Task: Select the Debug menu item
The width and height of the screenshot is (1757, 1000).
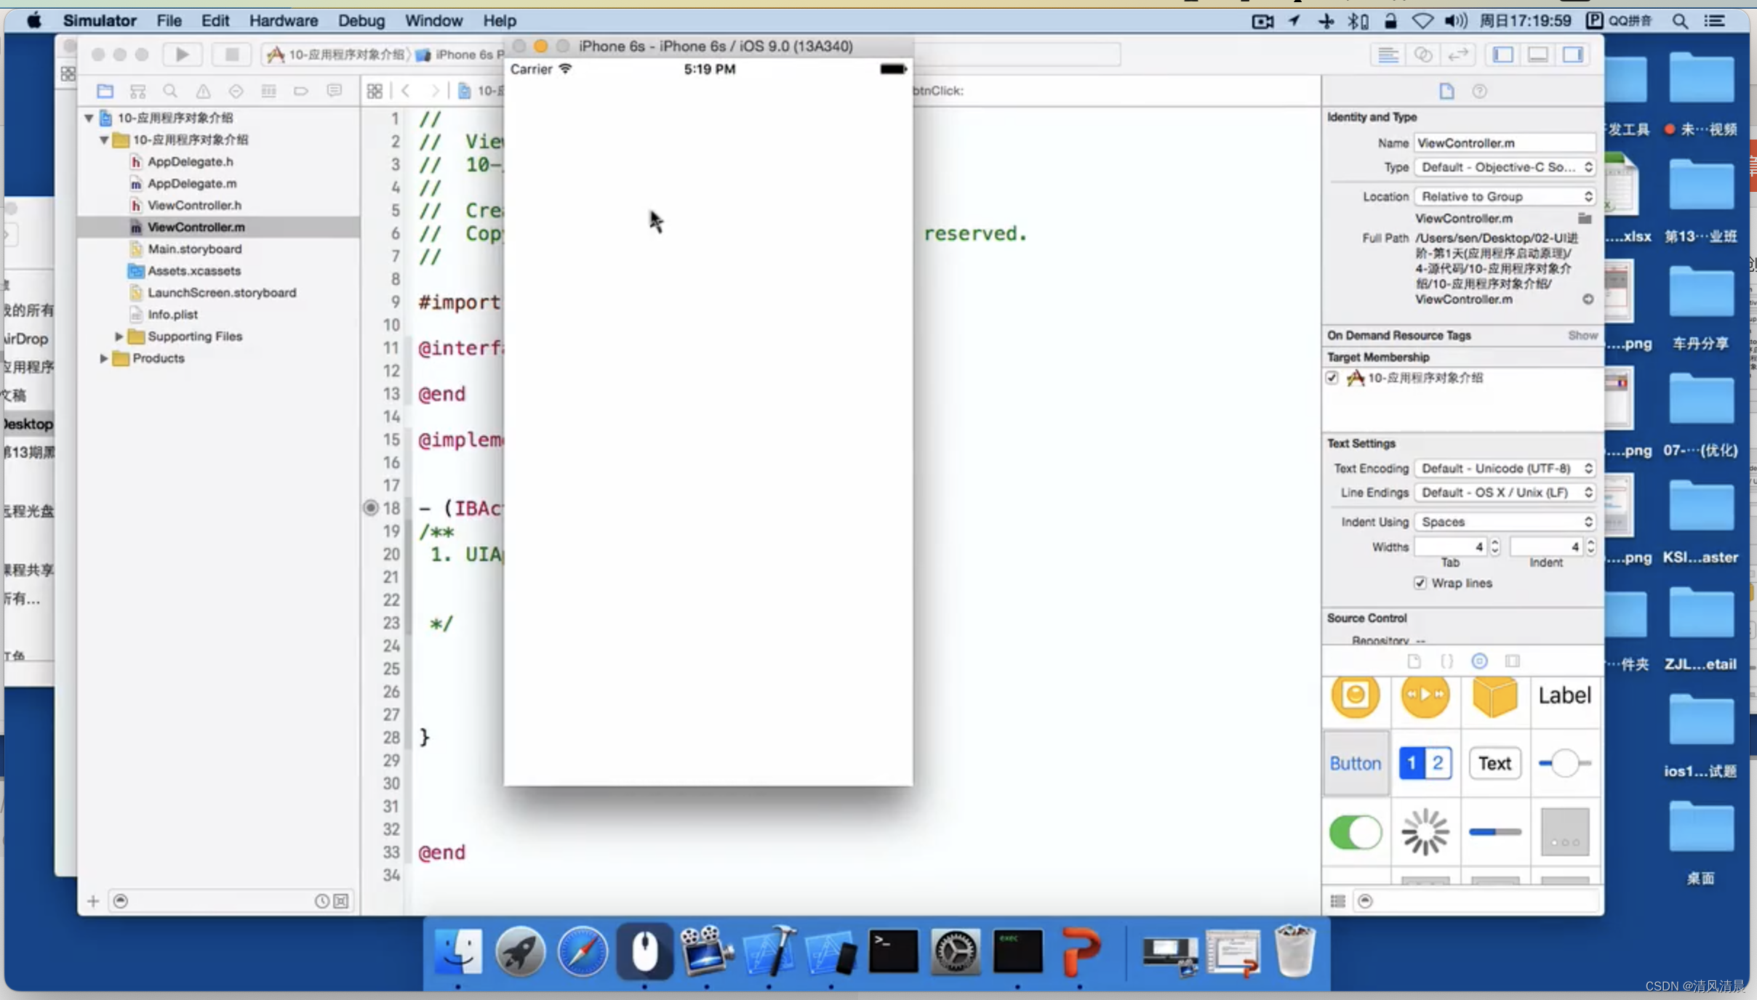Action: tap(361, 20)
